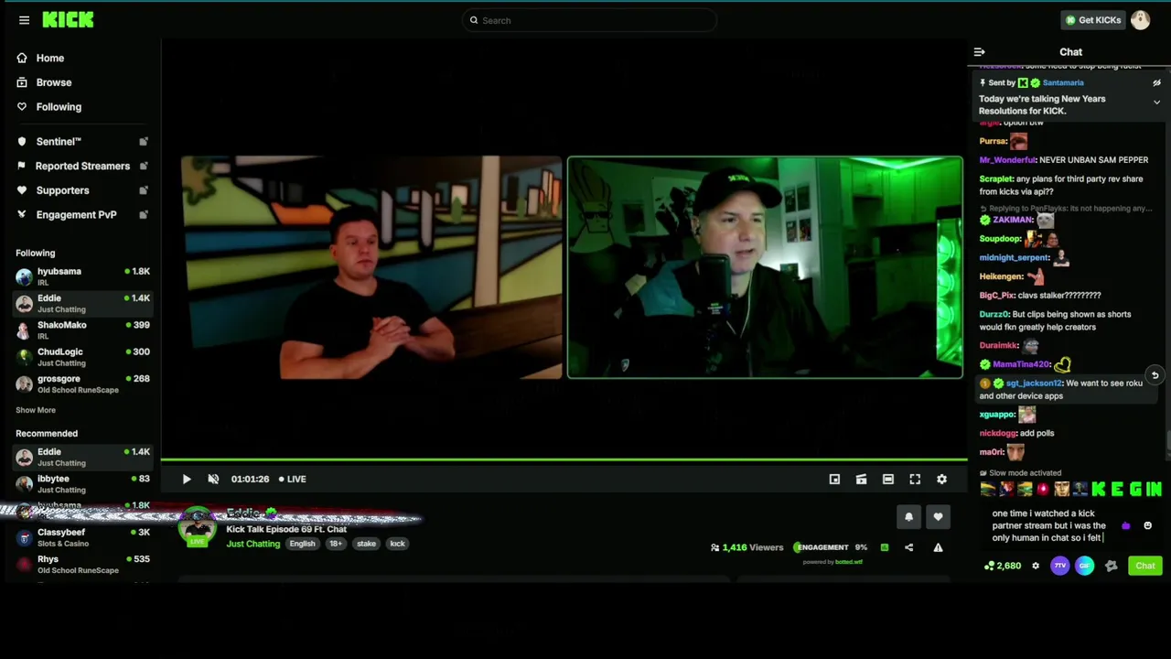Open Sentinel in the sidebar

59,142
